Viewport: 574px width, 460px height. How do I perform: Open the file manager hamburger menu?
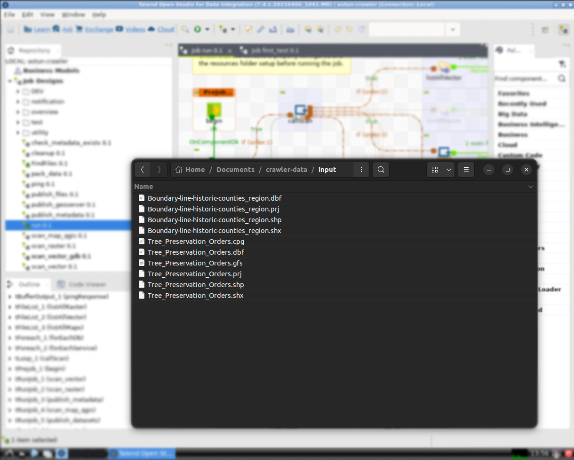pos(466,170)
